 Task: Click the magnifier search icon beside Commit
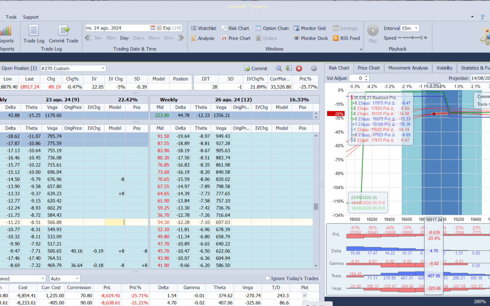click(x=279, y=68)
